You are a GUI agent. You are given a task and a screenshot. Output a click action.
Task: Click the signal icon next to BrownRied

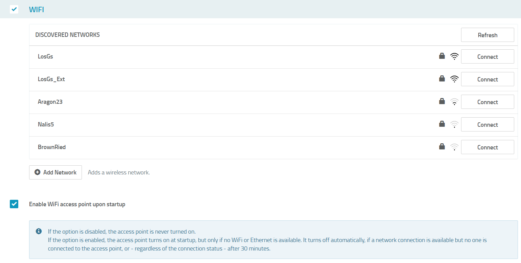(x=454, y=147)
